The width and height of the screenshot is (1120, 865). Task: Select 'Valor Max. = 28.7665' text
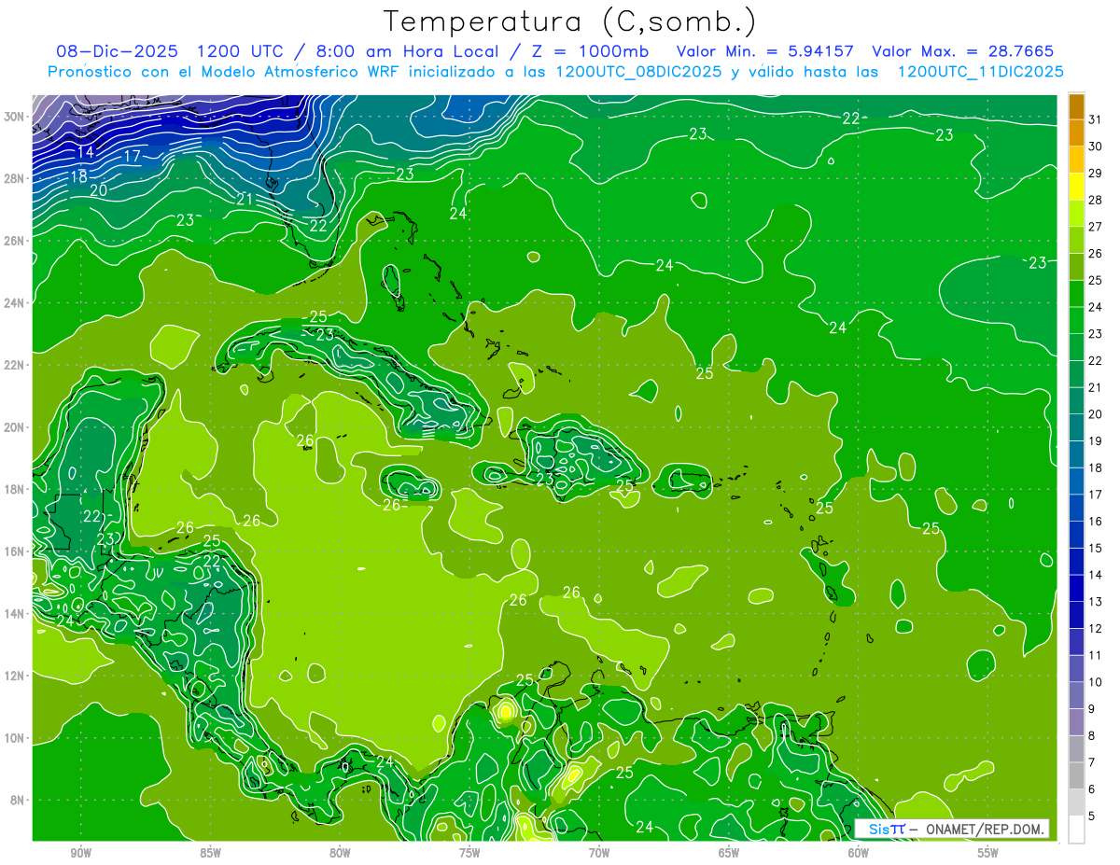pos(963,51)
